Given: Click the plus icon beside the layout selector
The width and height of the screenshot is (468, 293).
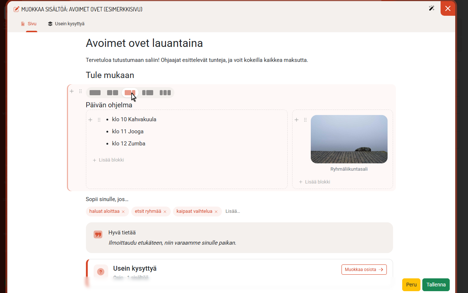Looking at the screenshot, I should [72, 91].
